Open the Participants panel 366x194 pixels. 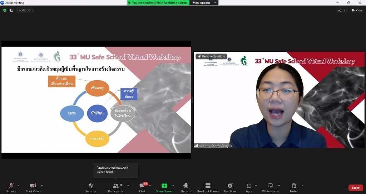tap(116, 188)
